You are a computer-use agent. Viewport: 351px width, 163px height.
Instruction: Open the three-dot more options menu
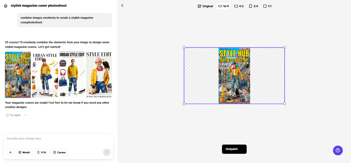click(x=25, y=115)
